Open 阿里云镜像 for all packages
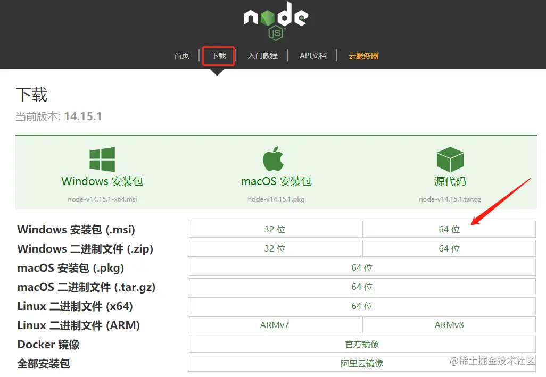546x377 pixels. 362,363
